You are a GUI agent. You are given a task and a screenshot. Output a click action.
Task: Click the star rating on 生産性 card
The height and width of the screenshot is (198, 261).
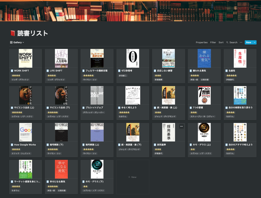(232, 76)
